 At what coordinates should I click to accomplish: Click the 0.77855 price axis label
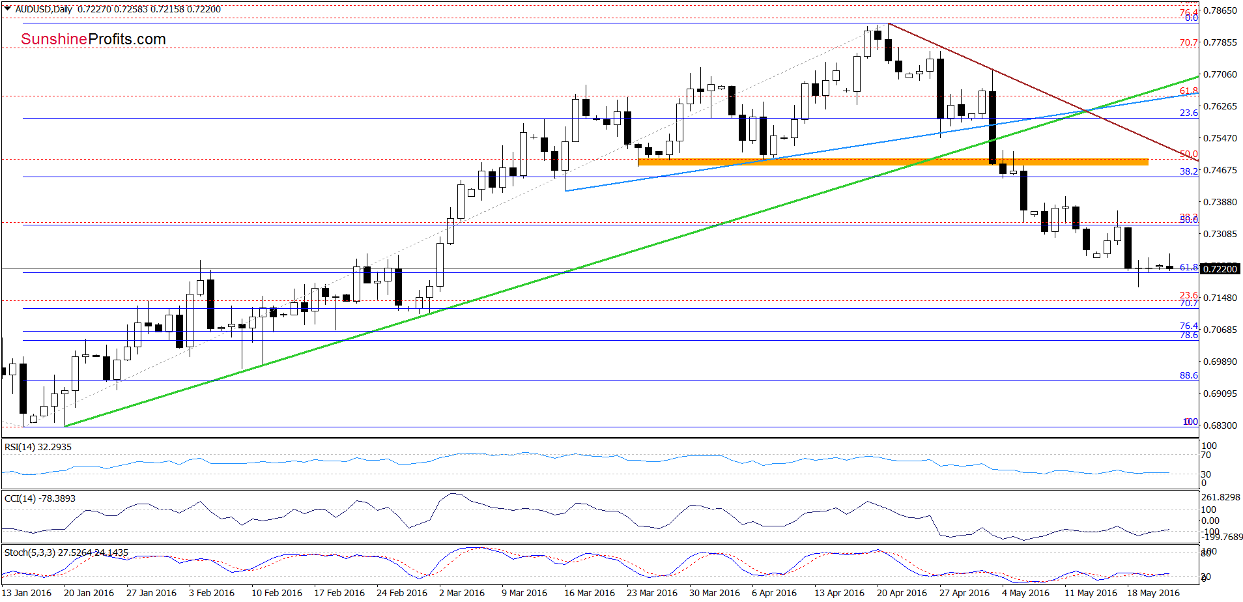pos(1220,42)
